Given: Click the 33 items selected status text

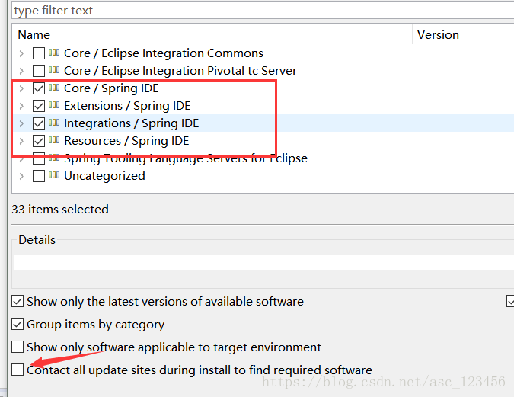Looking at the screenshot, I should click(60, 210).
